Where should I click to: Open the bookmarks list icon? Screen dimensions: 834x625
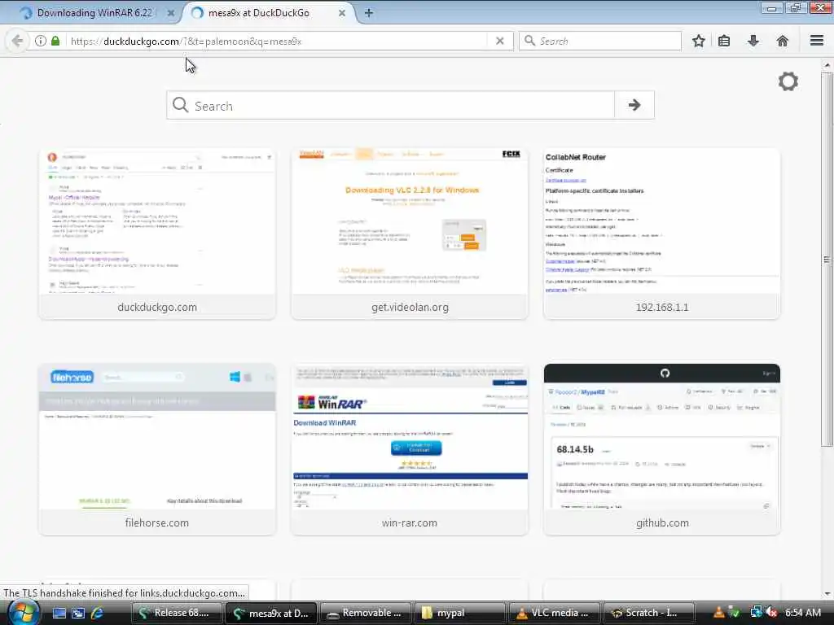(x=724, y=41)
